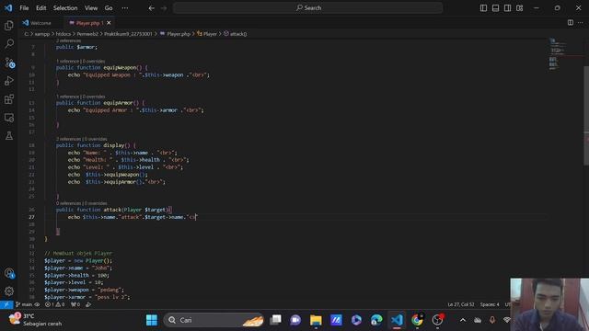The height and width of the screenshot is (331, 589).
Task: Open Remote Explorer in activity bar
Action: tap(9, 118)
